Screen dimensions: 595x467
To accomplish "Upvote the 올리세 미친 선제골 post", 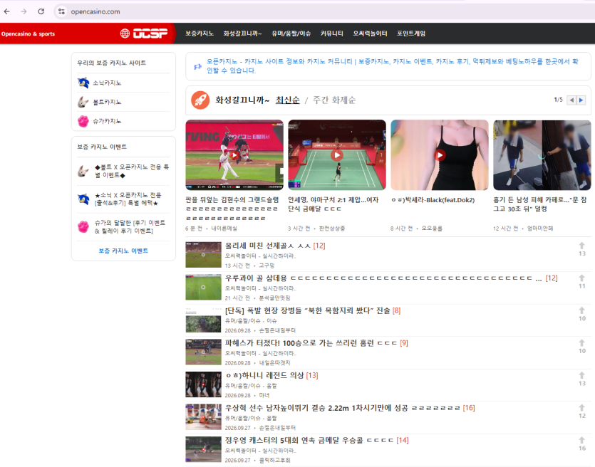I will (581, 246).
